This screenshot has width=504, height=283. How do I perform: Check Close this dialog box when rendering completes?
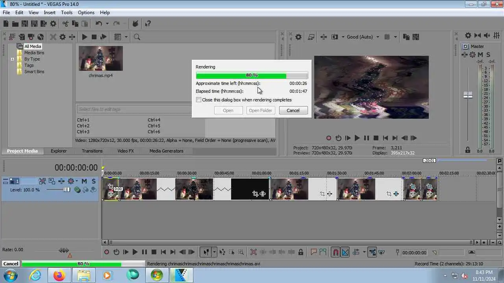tap(199, 100)
